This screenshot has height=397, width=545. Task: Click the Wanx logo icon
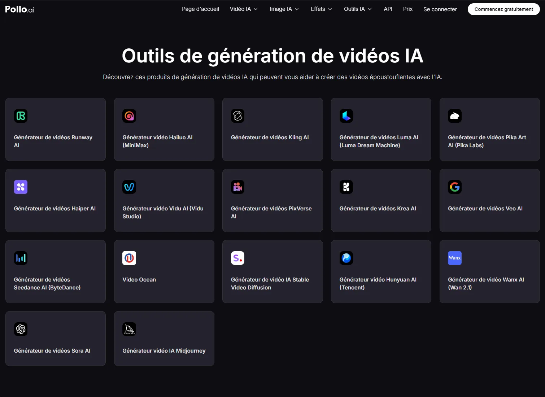[455, 258]
